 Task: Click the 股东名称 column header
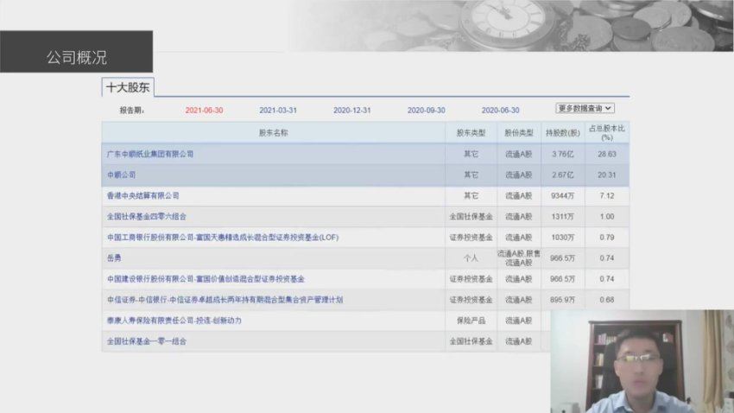click(x=274, y=133)
